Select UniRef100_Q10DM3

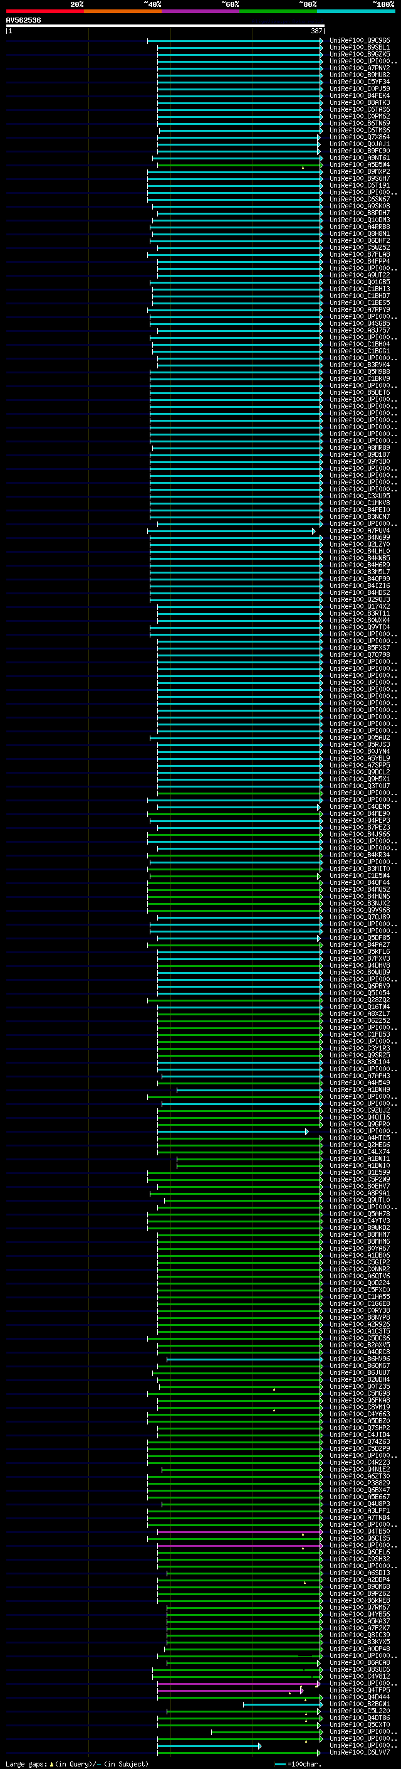(x=360, y=220)
